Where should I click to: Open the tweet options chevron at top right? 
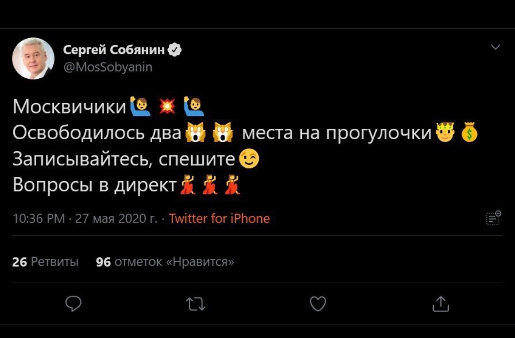coord(495,46)
